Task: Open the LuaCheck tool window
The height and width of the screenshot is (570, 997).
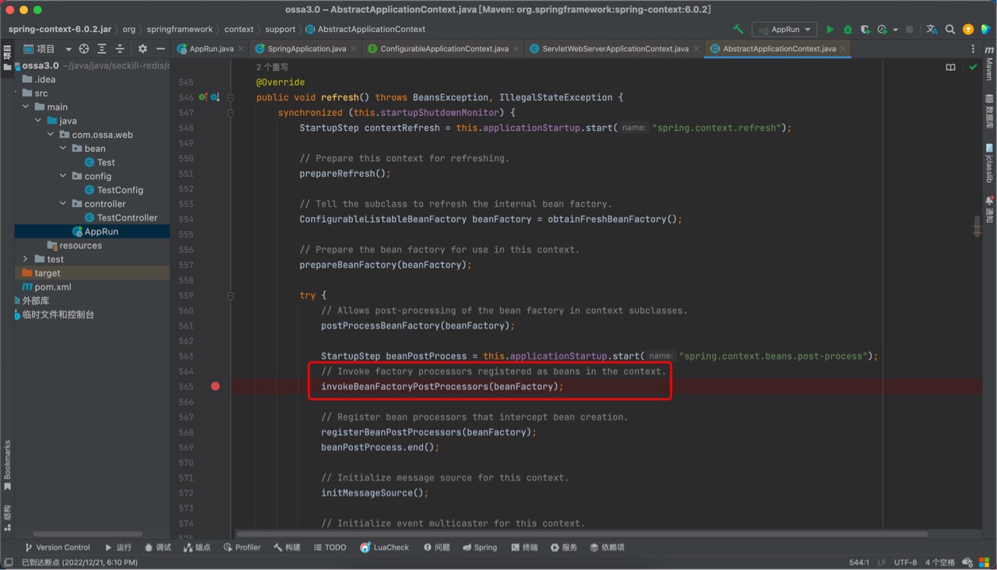Action: tap(384, 547)
